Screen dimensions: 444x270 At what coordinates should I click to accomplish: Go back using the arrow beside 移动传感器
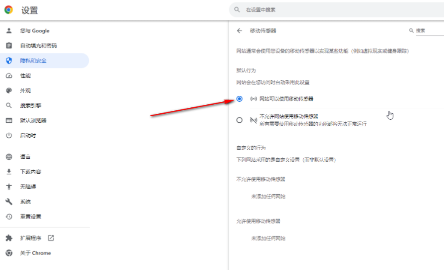point(239,30)
